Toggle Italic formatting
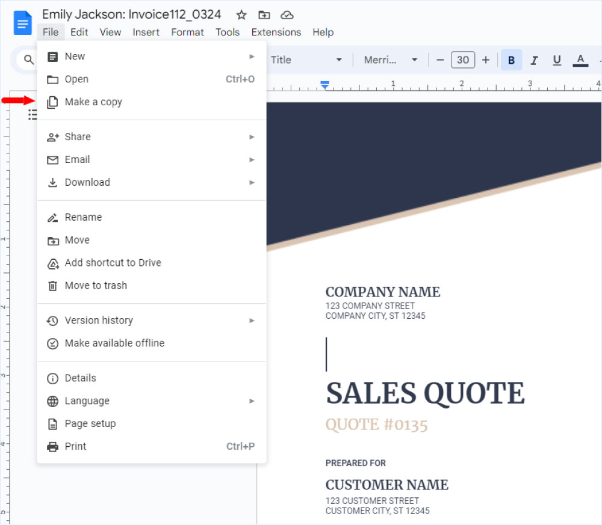Image resolution: width=602 pixels, height=525 pixels. click(x=534, y=60)
